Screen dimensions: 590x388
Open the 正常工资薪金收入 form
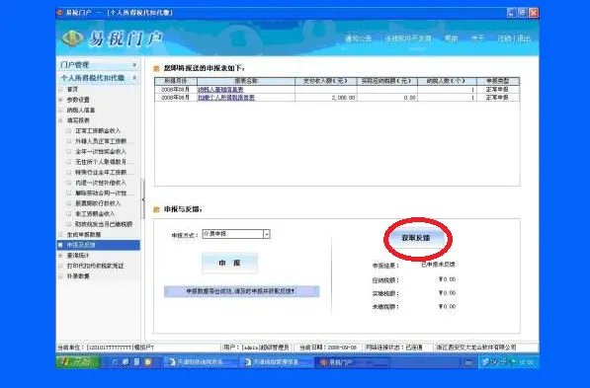[98, 131]
